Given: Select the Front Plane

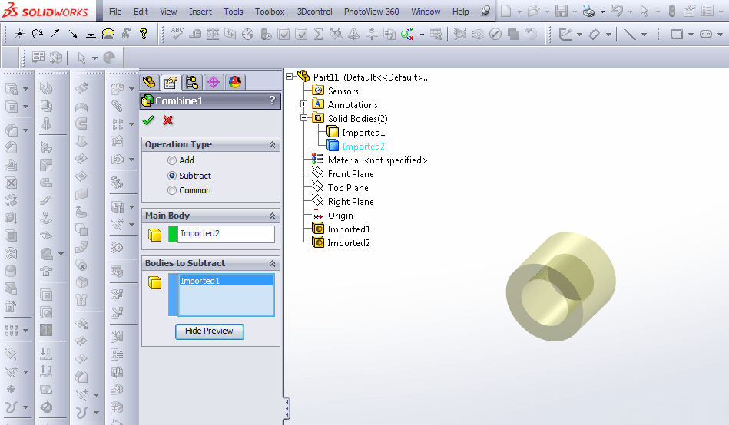Looking at the screenshot, I should click(350, 174).
